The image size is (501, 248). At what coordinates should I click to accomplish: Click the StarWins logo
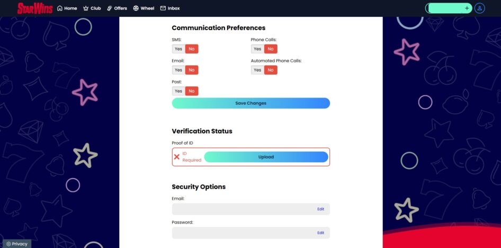point(35,8)
